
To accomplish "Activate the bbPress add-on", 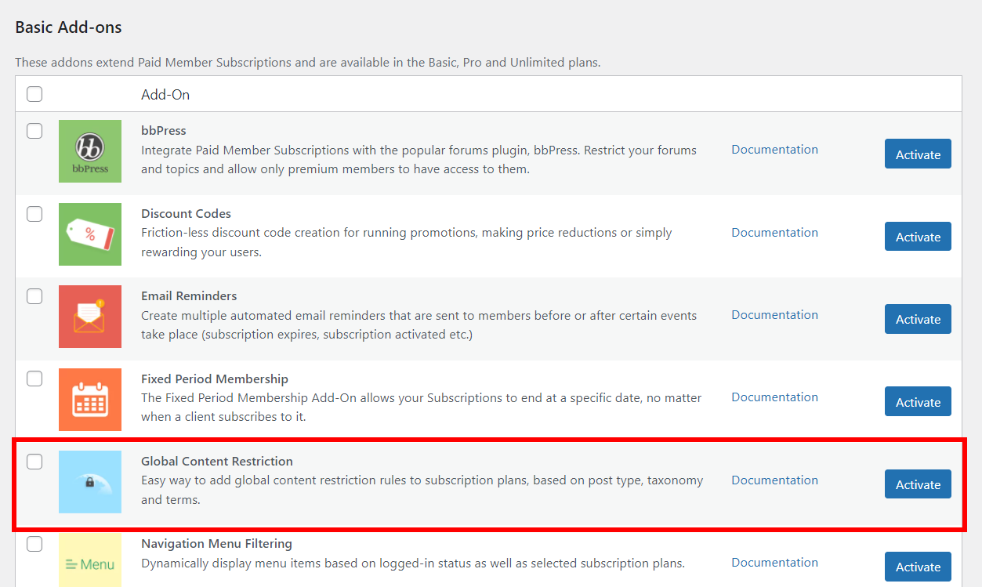I will click(918, 154).
